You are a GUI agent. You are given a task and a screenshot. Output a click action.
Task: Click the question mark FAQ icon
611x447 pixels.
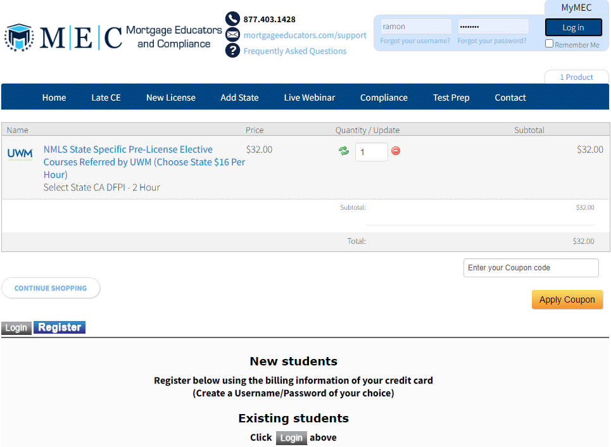coord(232,50)
